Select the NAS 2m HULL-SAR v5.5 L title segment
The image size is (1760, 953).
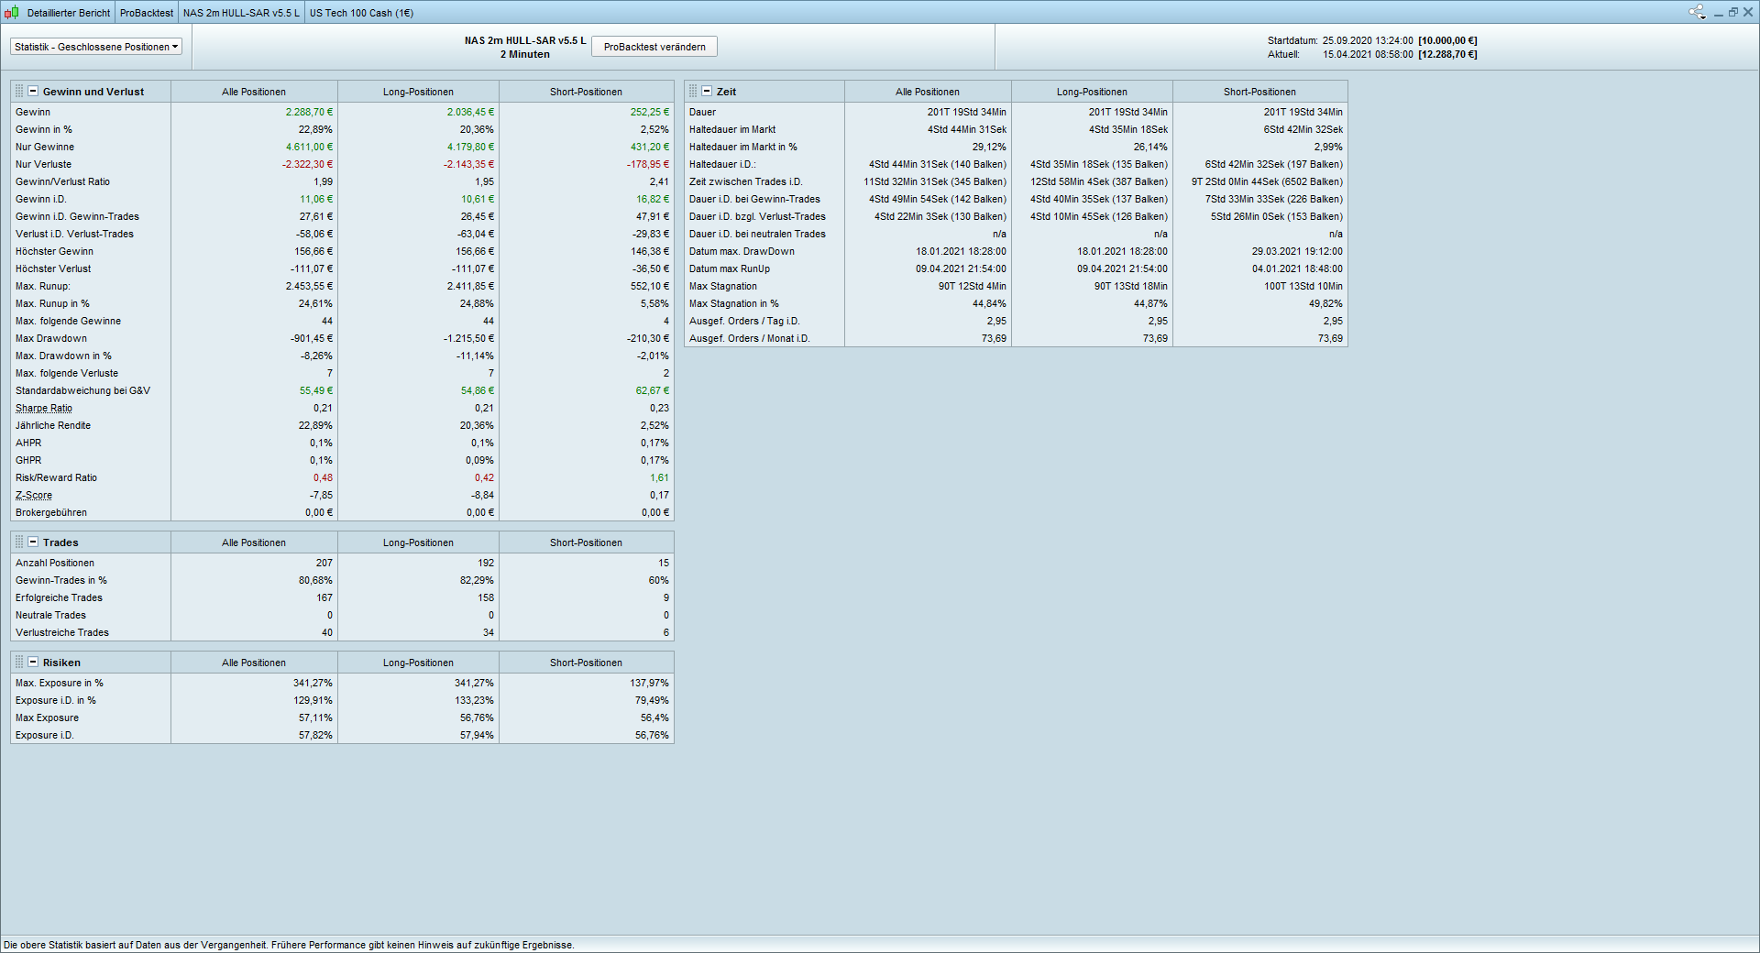click(x=241, y=13)
